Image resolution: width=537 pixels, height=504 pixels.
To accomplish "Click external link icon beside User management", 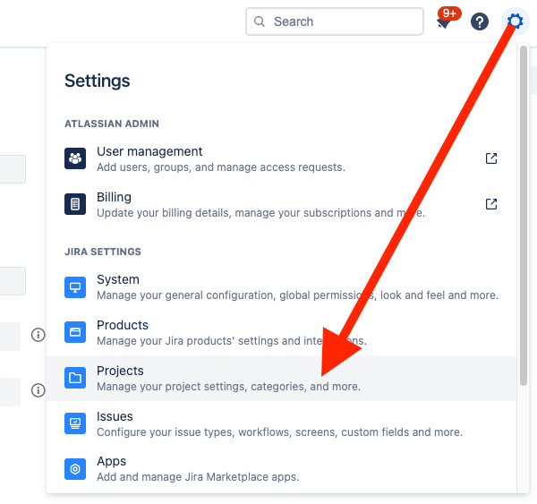I will click(491, 158).
